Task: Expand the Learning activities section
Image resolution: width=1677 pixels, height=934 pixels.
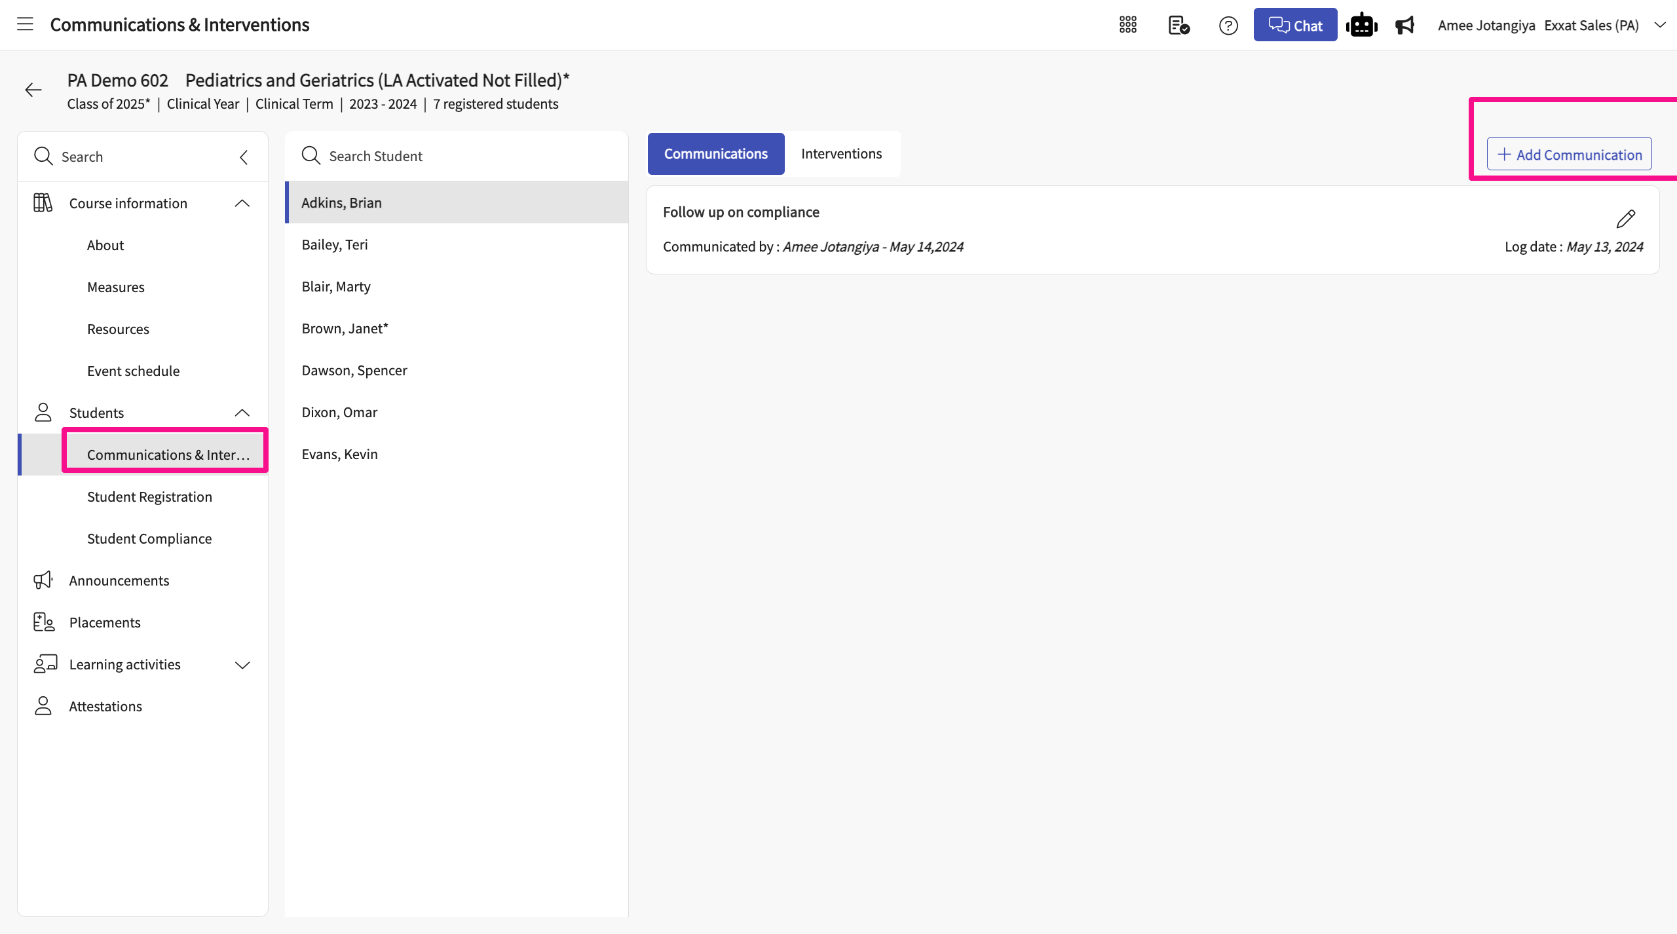Action: [242, 665]
